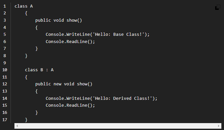Select line number 5 in the gutter
The height and width of the screenshot is (130, 224).
(5, 34)
